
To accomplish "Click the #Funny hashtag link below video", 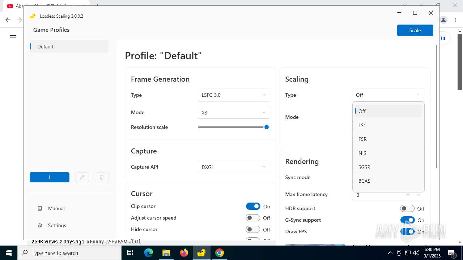I will coord(95,242).
